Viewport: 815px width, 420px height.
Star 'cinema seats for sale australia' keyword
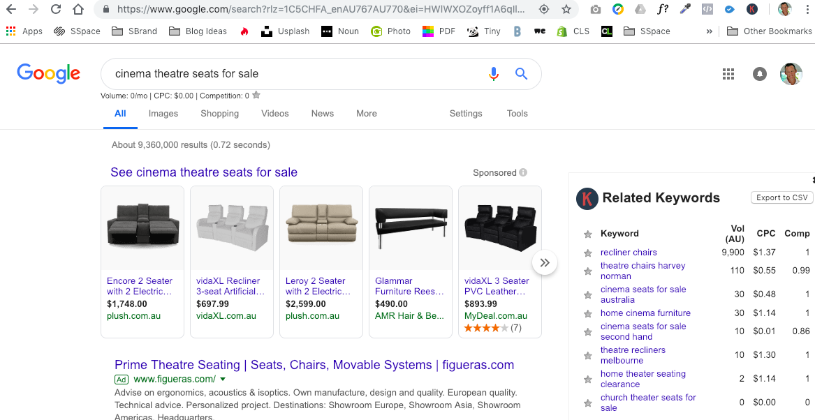coord(588,295)
